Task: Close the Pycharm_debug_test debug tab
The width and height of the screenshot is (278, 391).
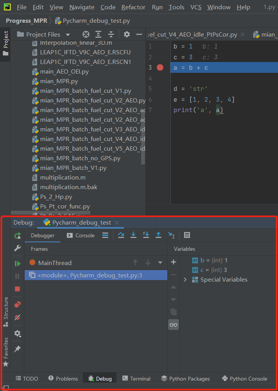Action: [117, 223]
